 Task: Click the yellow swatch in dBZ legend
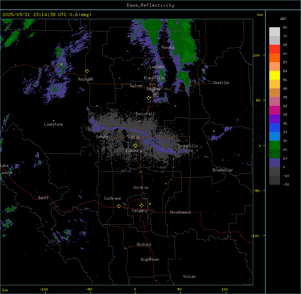[274, 75]
